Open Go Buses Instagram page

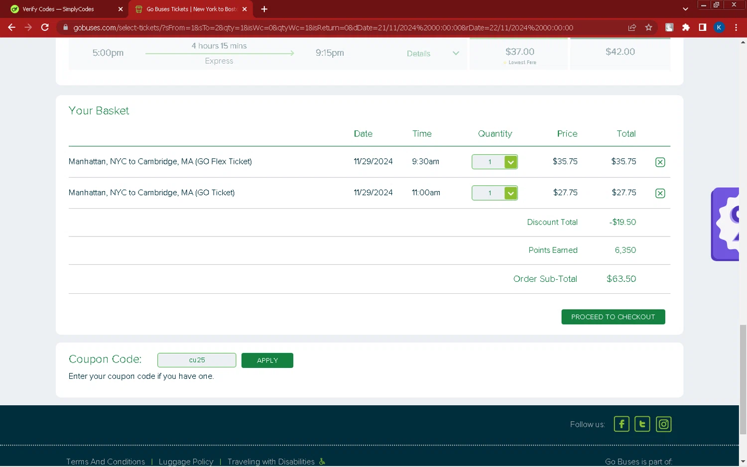tap(663, 424)
